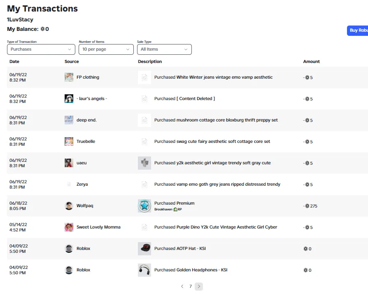Click the uaeu group avatar icon

point(69,163)
